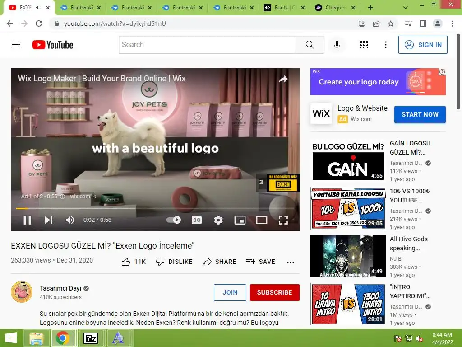Expand the tab search dropdown chevron
The height and width of the screenshot is (347, 462).
pyautogui.click(x=406, y=8)
